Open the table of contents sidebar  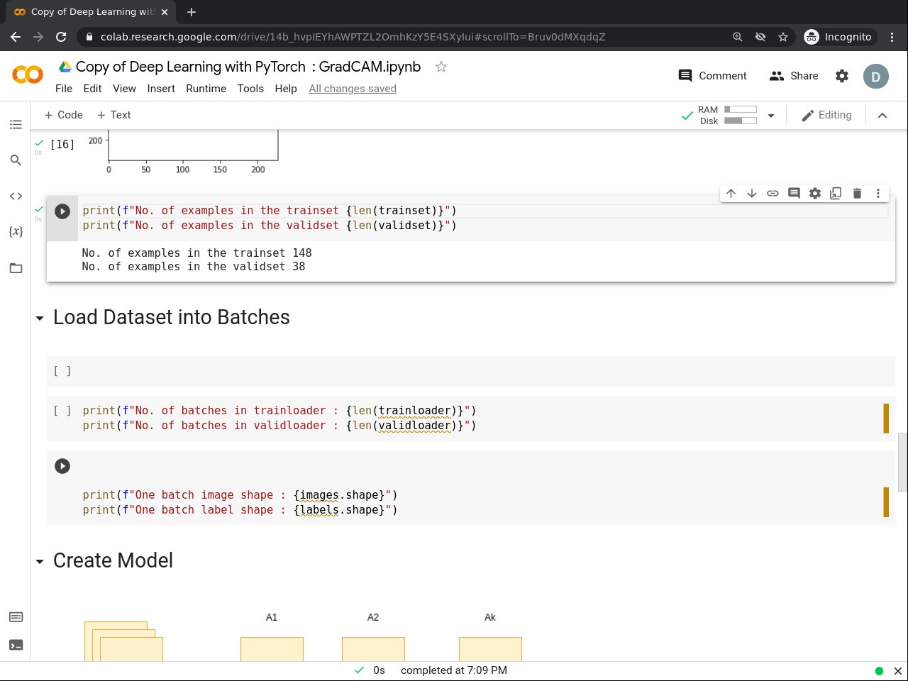pyautogui.click(x=16, y=125)
